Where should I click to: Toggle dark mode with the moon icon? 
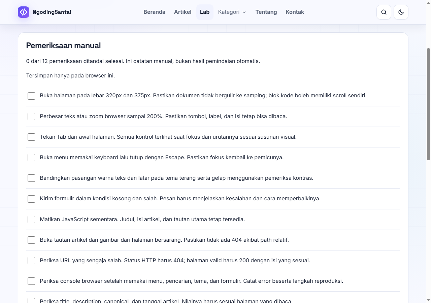401,12
